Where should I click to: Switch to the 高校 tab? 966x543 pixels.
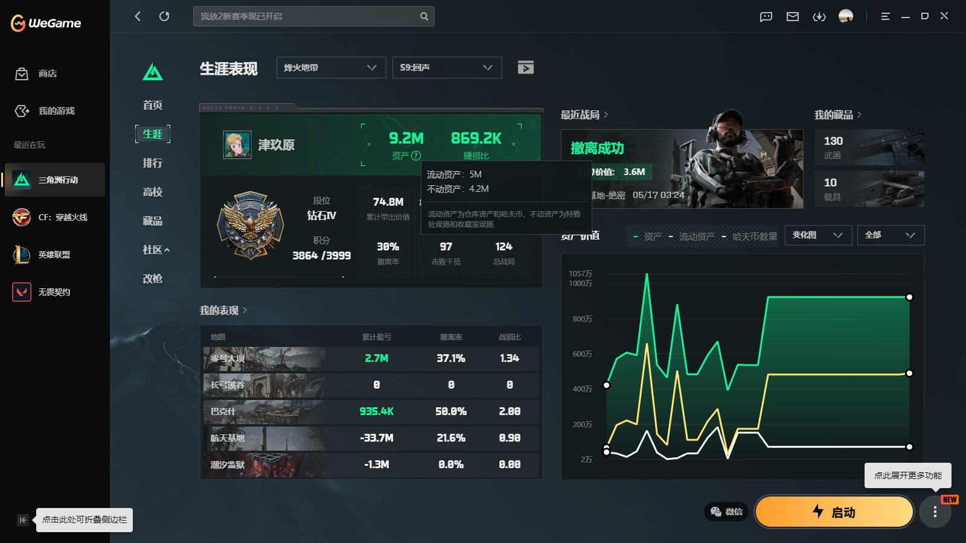tap(153, 192)
